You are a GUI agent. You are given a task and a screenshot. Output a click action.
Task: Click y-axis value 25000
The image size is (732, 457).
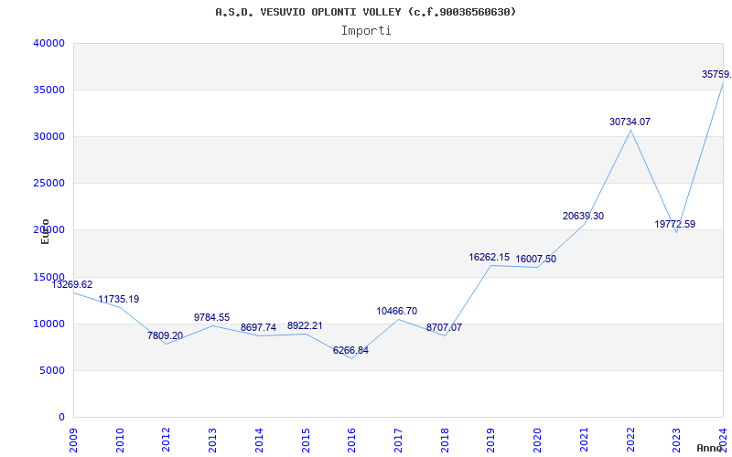(x=48, y=184)
